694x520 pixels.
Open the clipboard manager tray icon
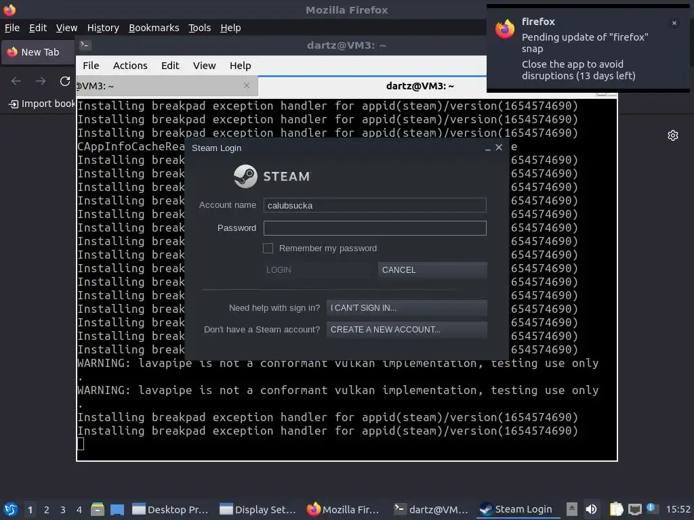[x=616, y=509]
